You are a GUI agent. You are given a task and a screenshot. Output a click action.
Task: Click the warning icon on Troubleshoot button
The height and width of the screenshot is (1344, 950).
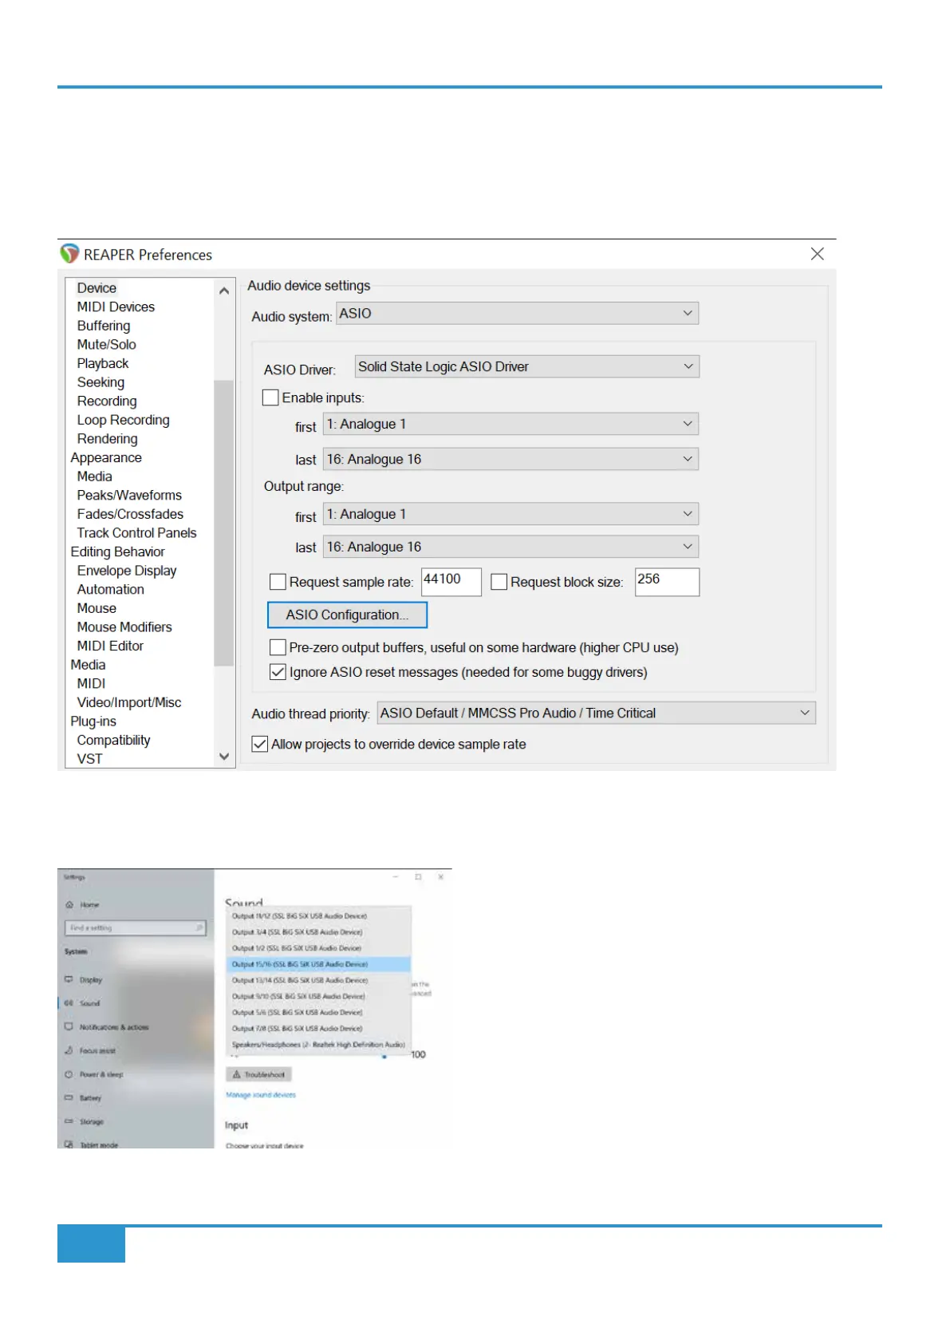[x=236, y=1074]
